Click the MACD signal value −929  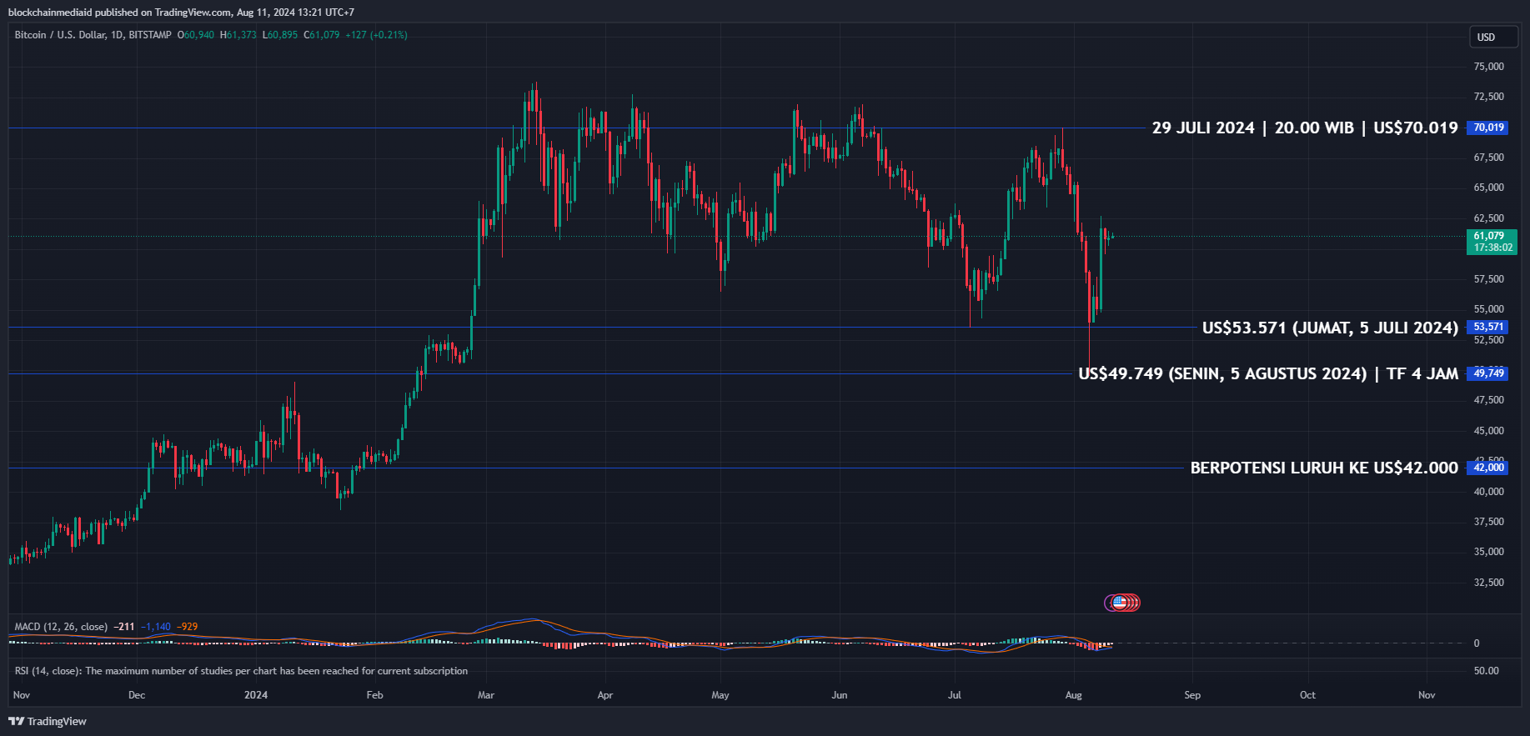188,627
